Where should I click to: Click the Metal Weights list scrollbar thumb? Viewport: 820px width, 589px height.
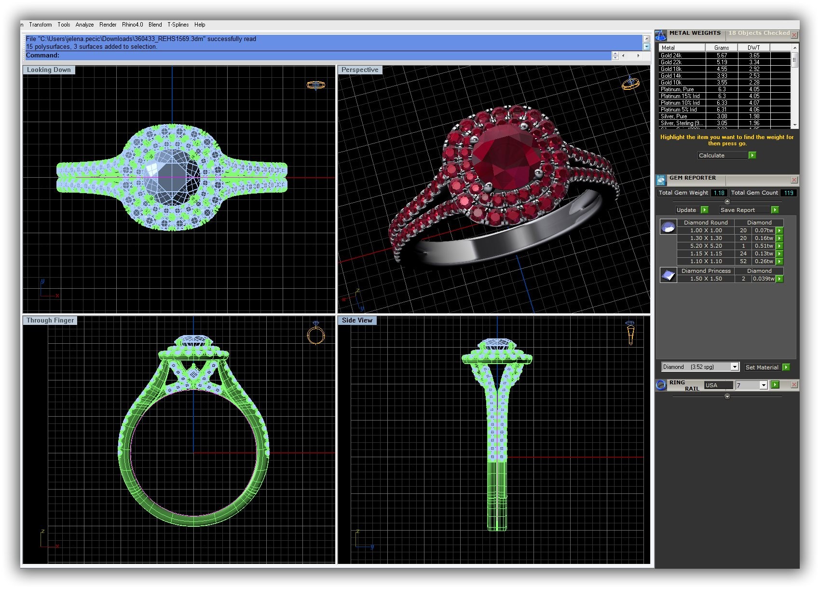click(x=794, y=60)
